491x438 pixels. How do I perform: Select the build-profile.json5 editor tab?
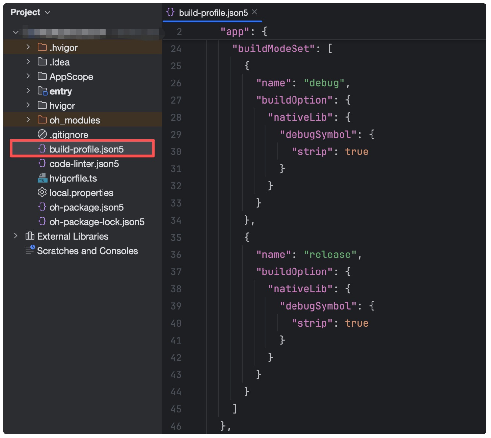213,13
